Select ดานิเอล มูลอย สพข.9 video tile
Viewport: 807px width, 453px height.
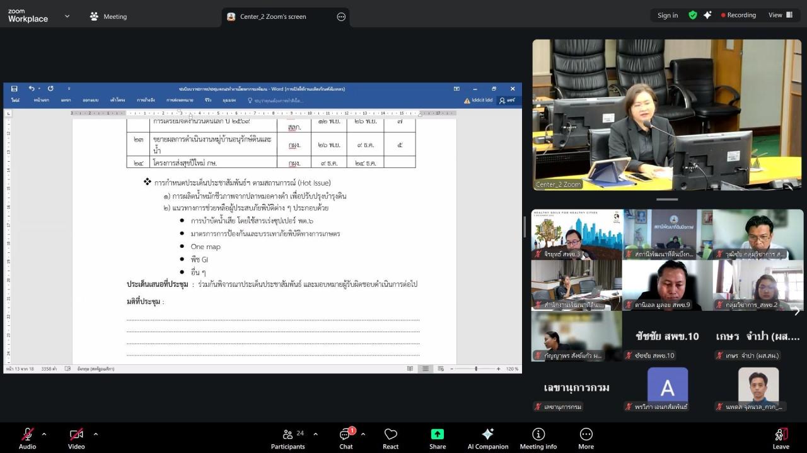click(x=667, y=285)
